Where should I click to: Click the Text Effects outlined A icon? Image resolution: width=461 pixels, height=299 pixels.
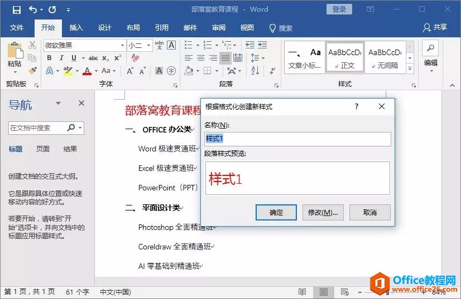[x=50, y=71]
